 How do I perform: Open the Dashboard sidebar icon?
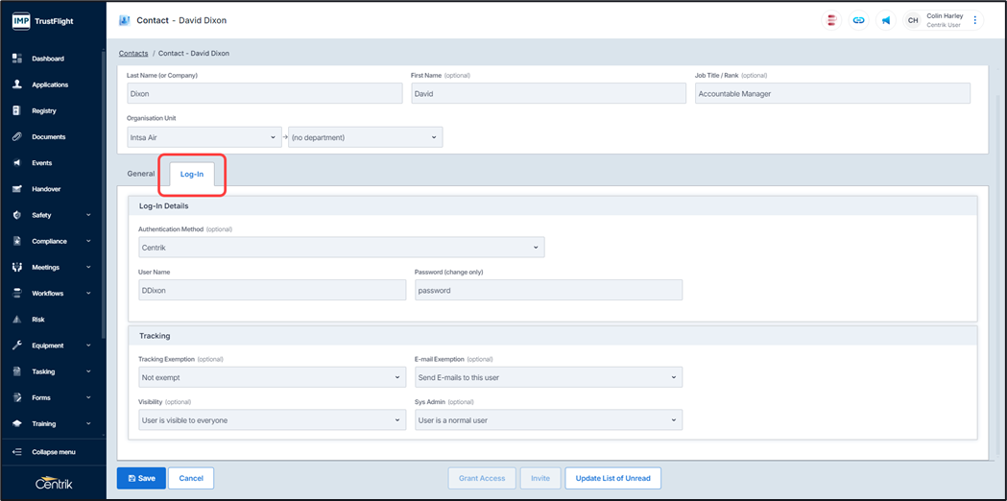point(17,59)
